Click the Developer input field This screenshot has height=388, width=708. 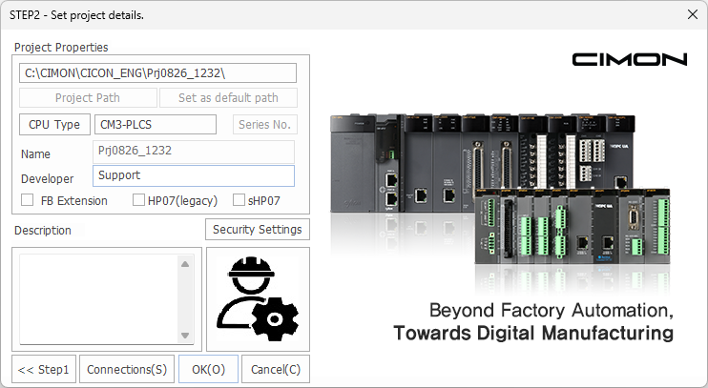pos(194,175)
